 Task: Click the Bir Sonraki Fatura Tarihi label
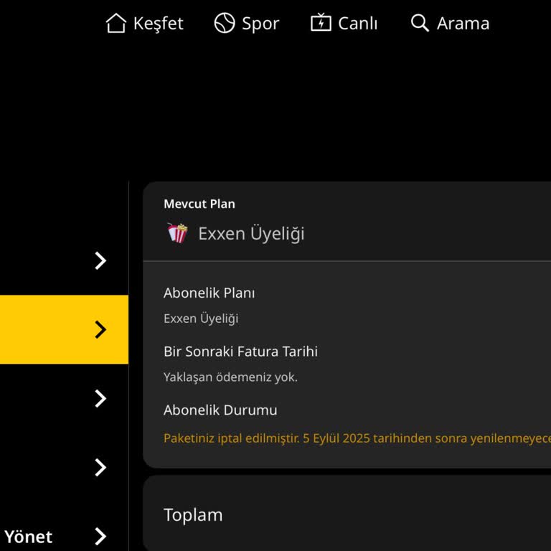point(240,352)
